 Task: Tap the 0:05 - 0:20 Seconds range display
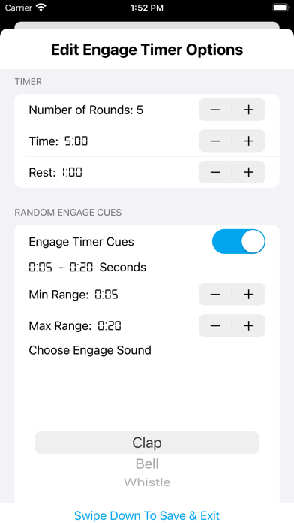tap(88, 268)
